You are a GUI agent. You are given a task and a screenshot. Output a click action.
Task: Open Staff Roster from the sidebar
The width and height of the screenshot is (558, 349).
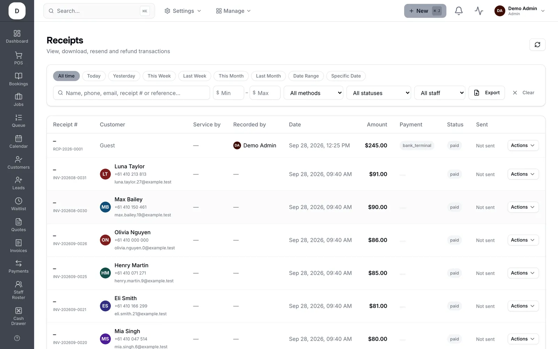[x=18, y=290]
